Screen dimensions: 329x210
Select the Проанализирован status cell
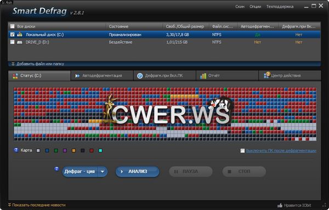click(125, 35)
